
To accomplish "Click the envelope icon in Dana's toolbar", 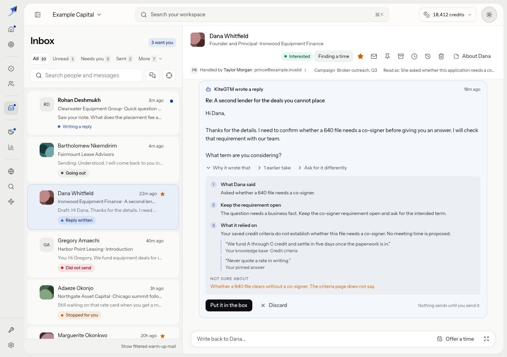I will coord(374,56).
